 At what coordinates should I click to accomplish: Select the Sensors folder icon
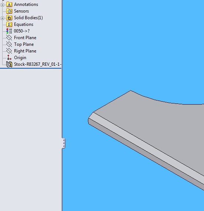click(9, 11)
